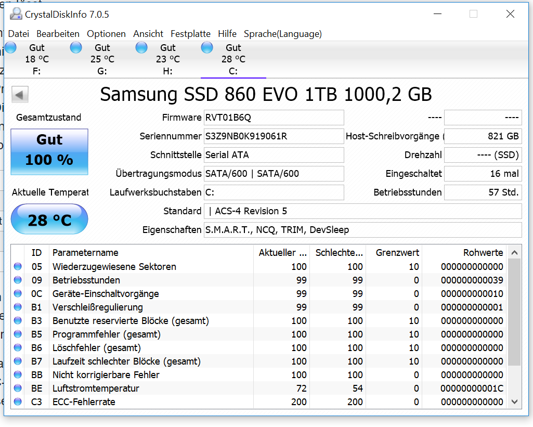Screen dimensions: 533x427
Task: Click the Gut 100 % health status button
Action: (49, 152)
